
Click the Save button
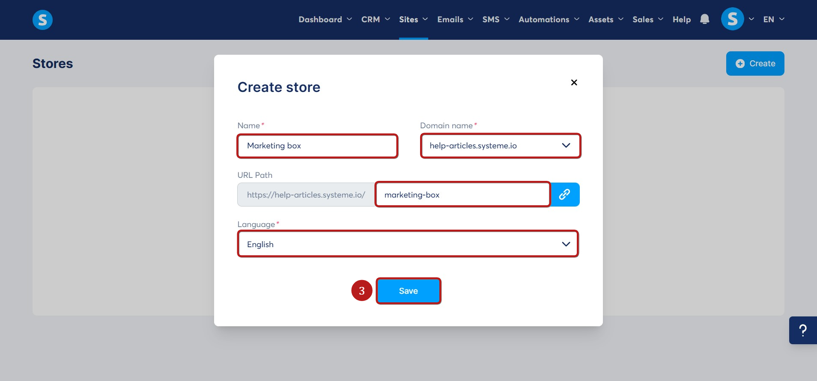point(408,291)
